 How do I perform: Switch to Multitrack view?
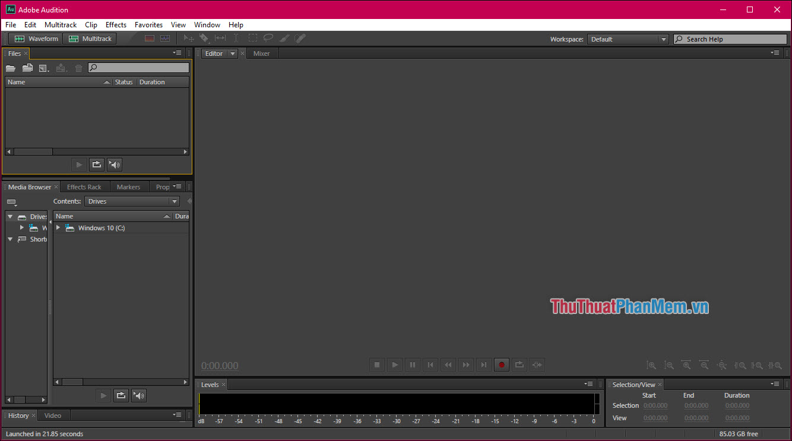tap(90, 38)
